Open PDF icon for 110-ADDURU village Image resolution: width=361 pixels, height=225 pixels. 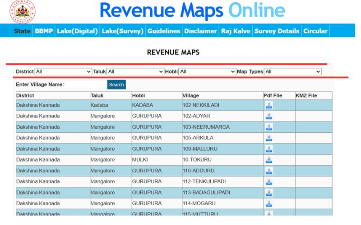pos(268,171)
